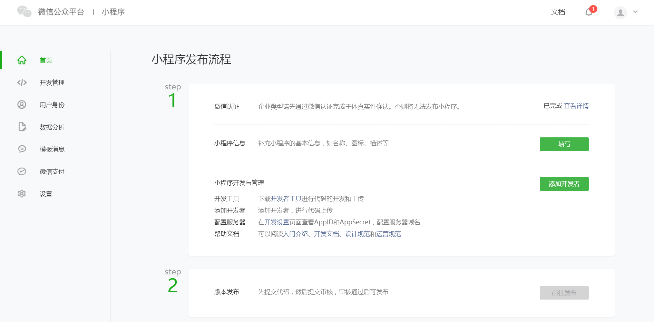Image resolution: width=654 pixels, height=322 pixels.
Task: Click the 开发工具 label
Action: pyautogui.click(x=227, y=199)
